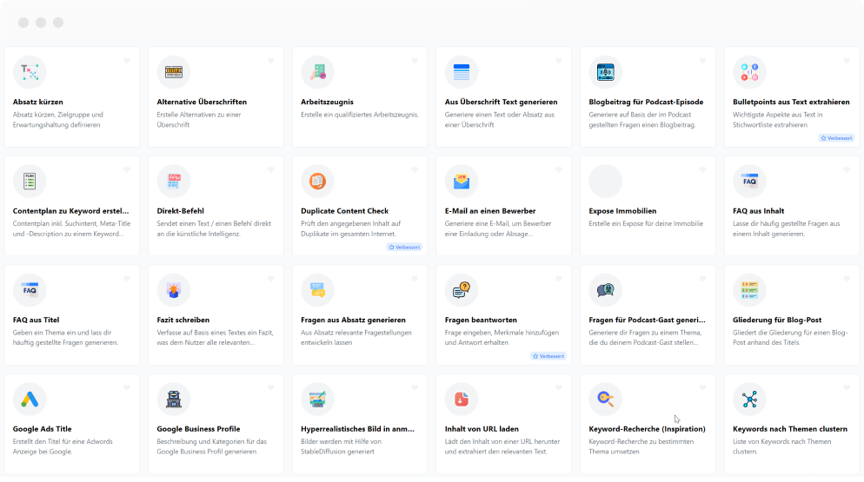Click the Fragen beantworten icon

462,290
